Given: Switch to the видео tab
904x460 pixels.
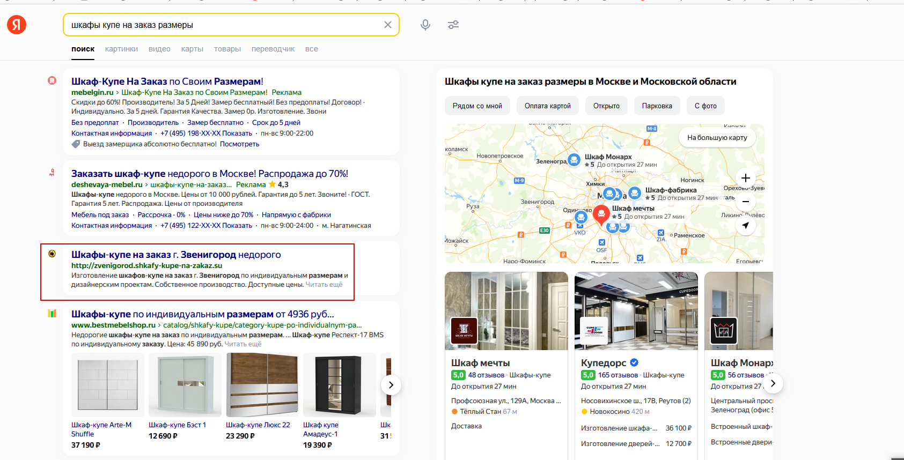Looking at the screenshot, I should pos(159,49).
